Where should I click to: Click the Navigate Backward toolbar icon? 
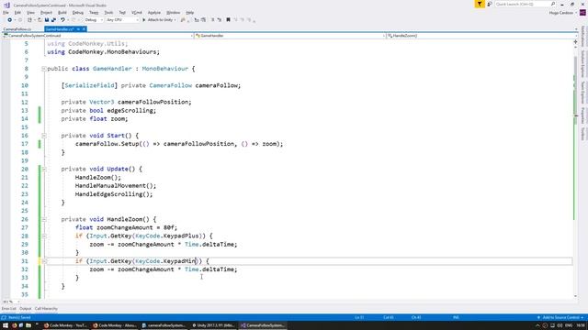click(10, 20)
